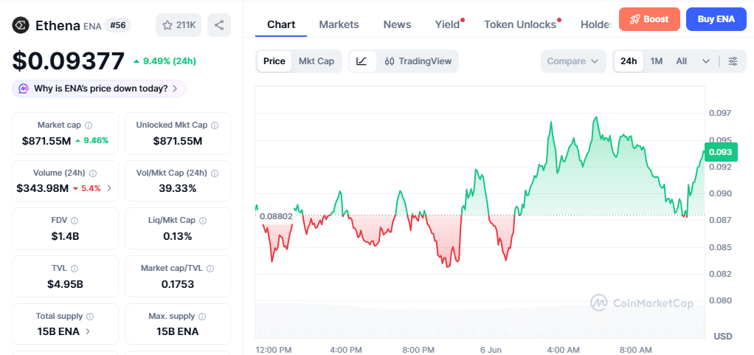This screenshot has height=355, width=754.
Task: Open the line chart type icon
Action: [x=362, y=61]
